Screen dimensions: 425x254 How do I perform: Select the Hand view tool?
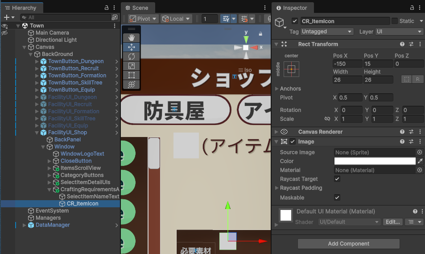coord(131,38)
